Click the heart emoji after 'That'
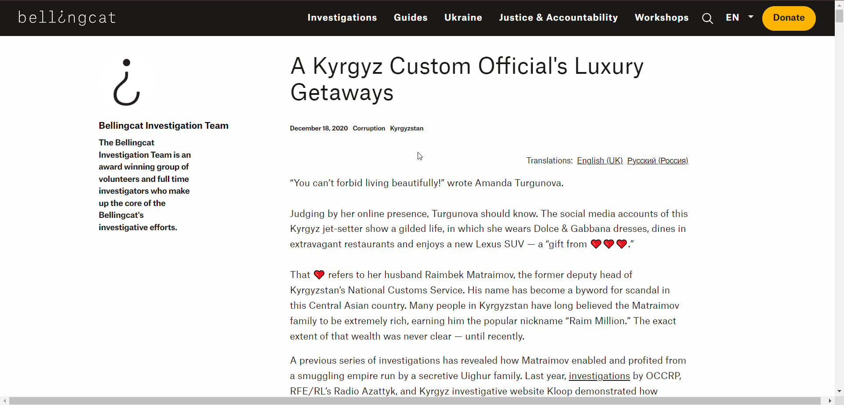This screenshot has height=405, width=844. [x=319, y=275]
